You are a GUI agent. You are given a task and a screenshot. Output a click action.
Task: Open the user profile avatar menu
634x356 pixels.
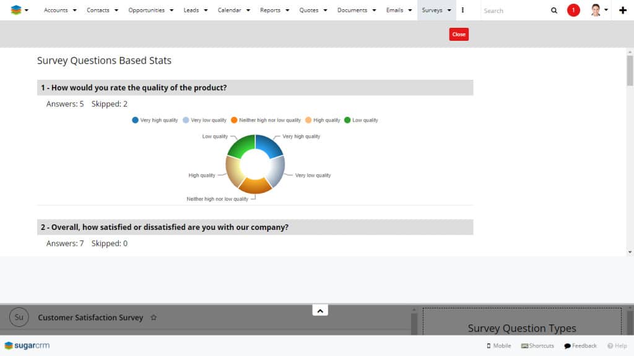tap(596, 10)
